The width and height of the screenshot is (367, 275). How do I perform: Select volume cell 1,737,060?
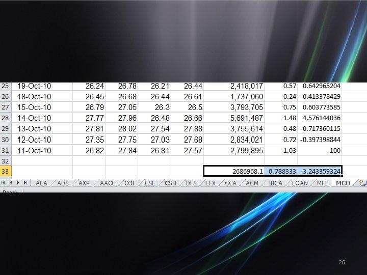pyautogui.click(x=234, y=96)
